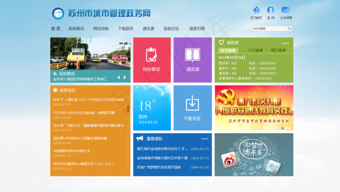340x192 pixels.
Task: Show previous news with left arrow
Action: [x=119, y=78]
